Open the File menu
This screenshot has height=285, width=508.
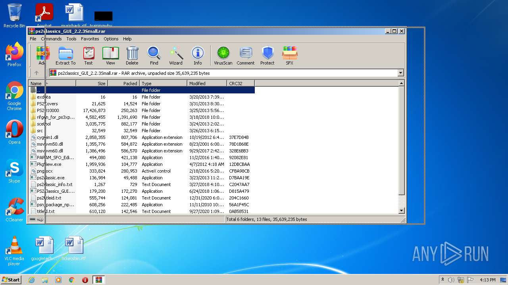(x=33, y=39)
